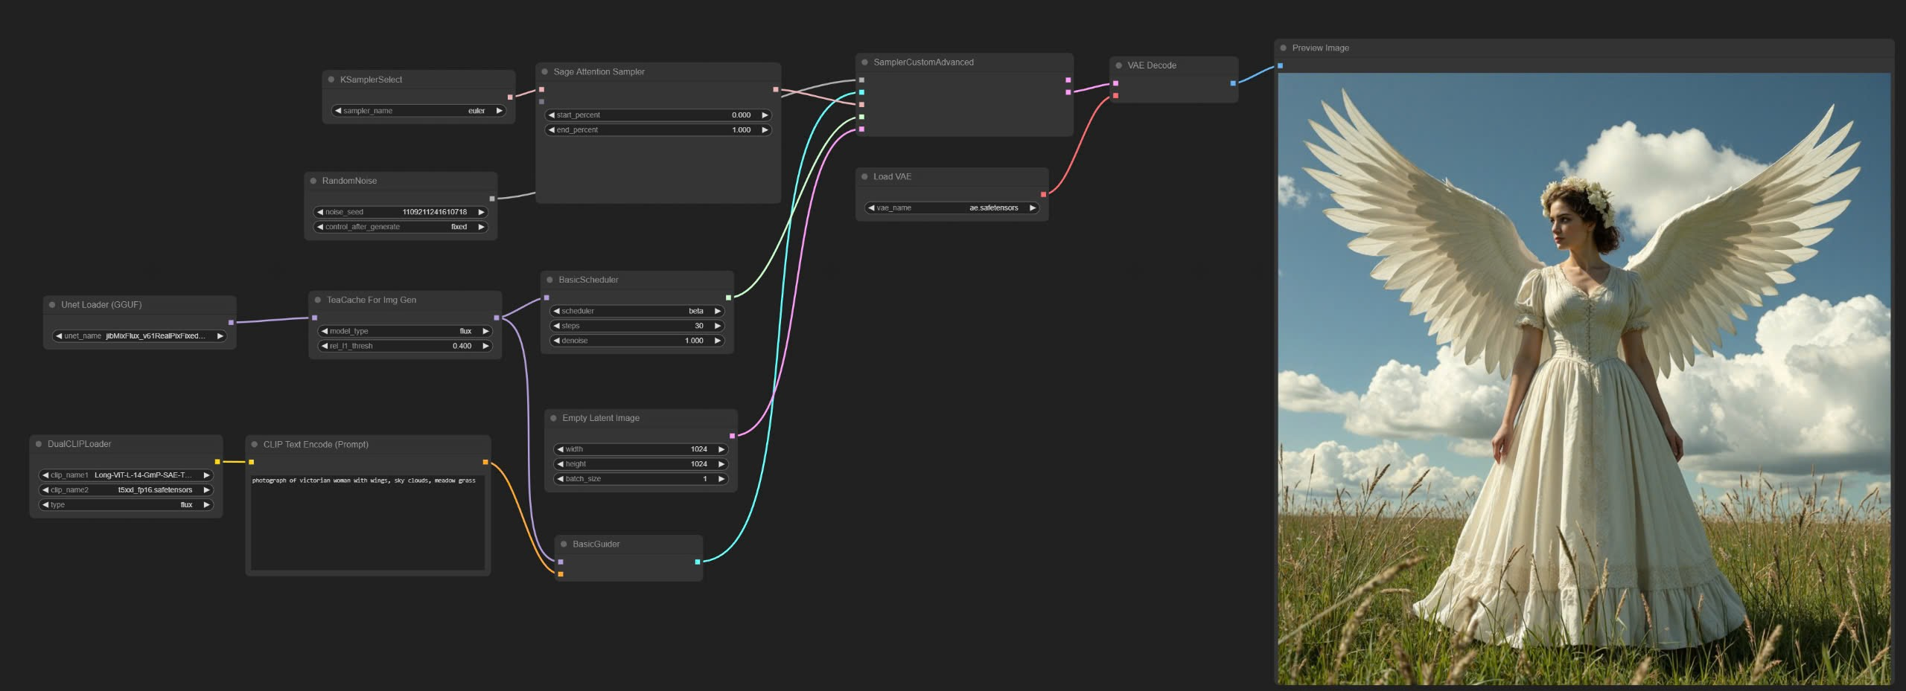
Task: Select the generated angel image in Preview Image
Action: click(1584, 379)
